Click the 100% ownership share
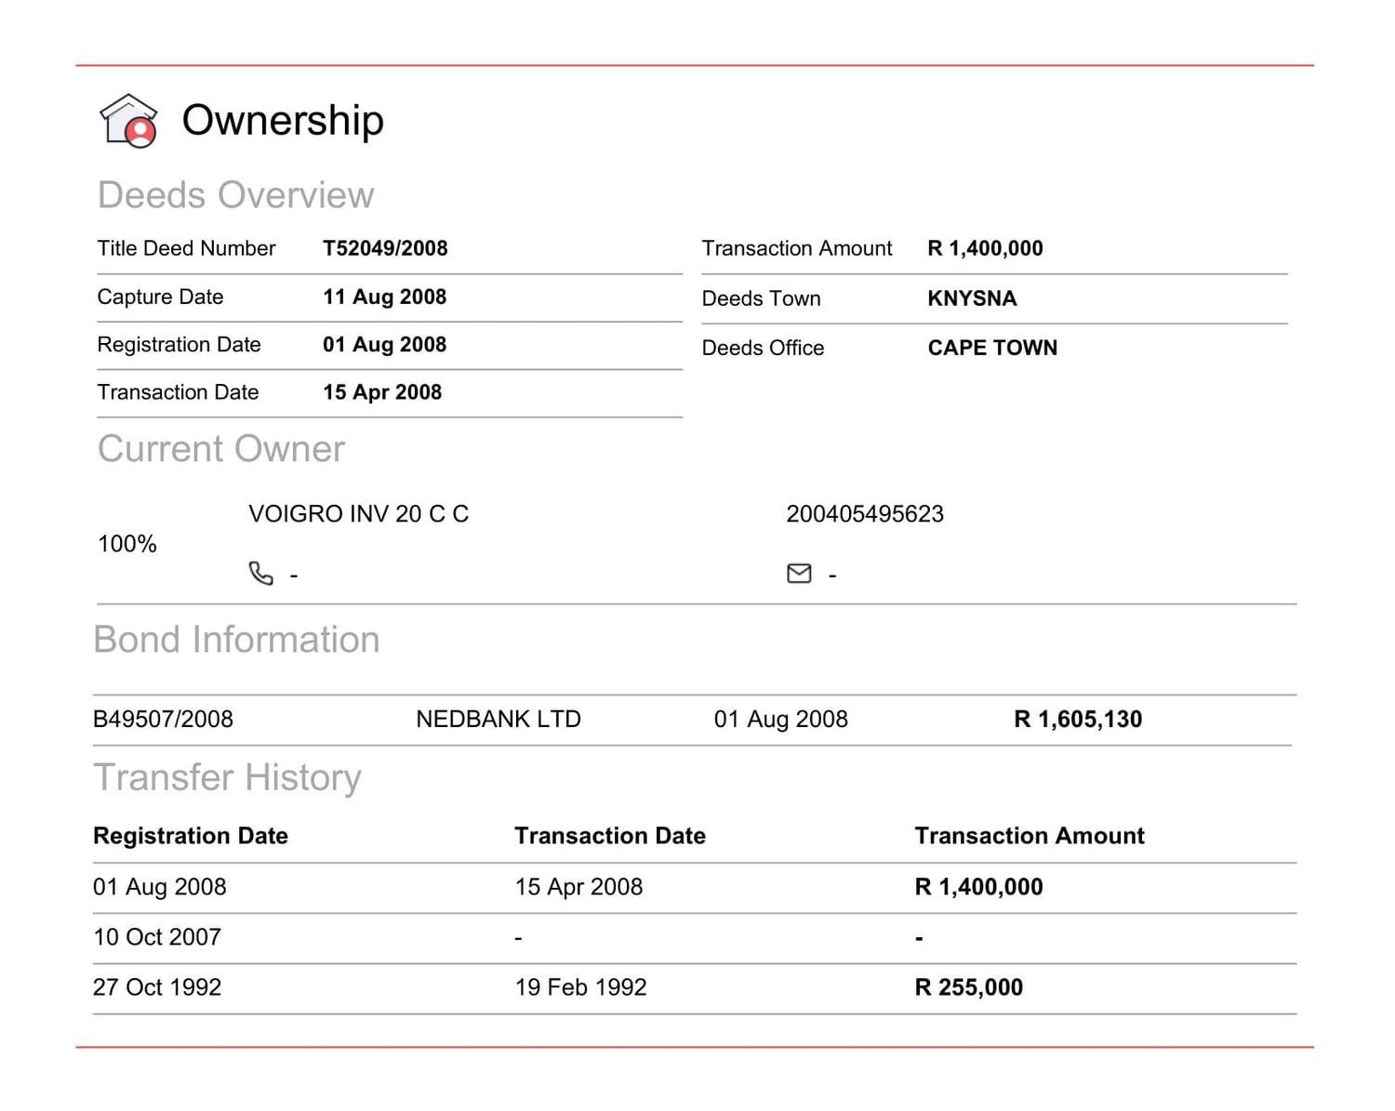The image size is (1395, 1111). 127,544
